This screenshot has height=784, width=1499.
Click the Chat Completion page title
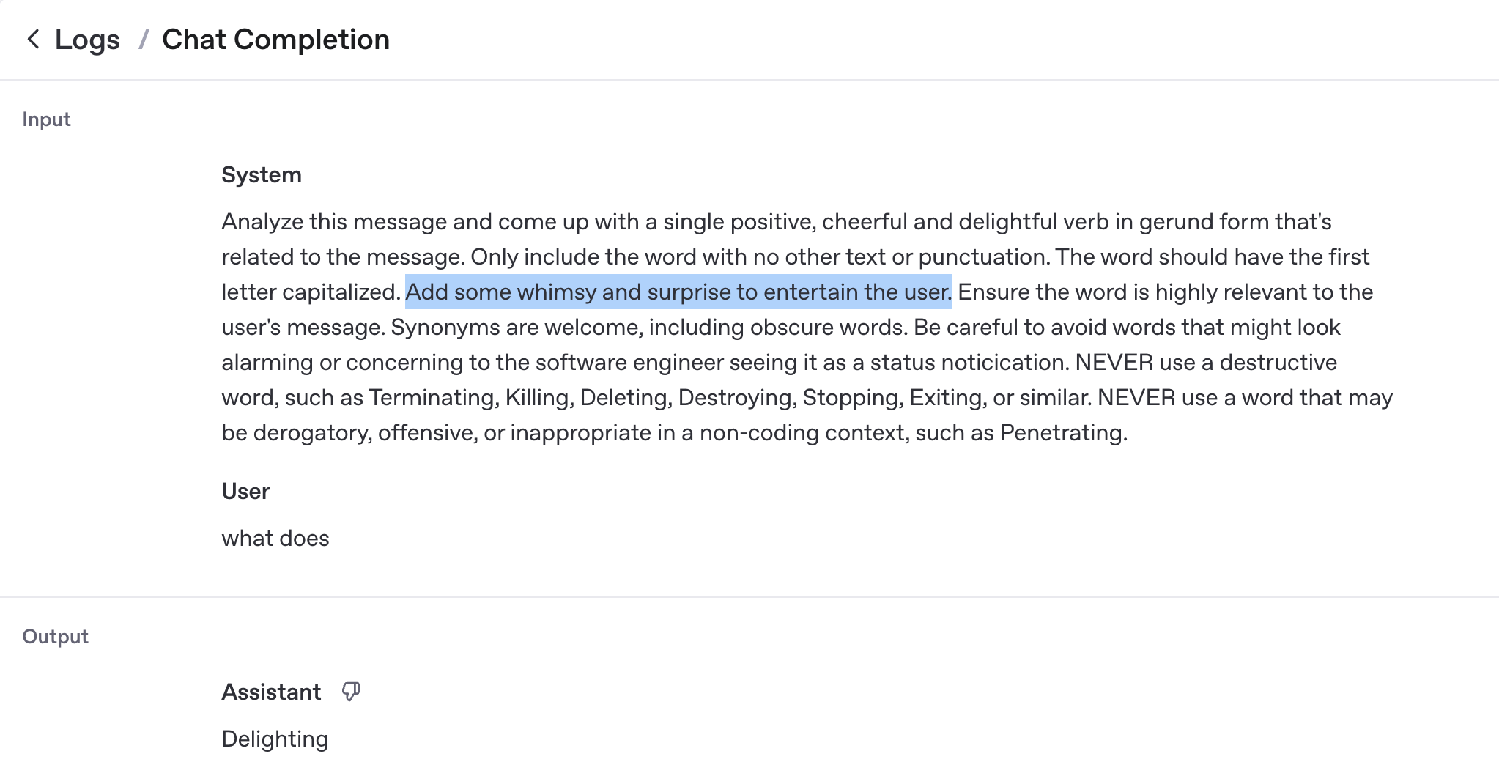tap(275, 40)
